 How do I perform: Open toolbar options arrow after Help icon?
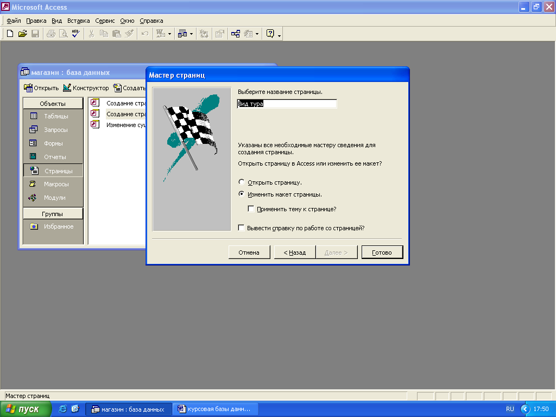tap(280, 35)
